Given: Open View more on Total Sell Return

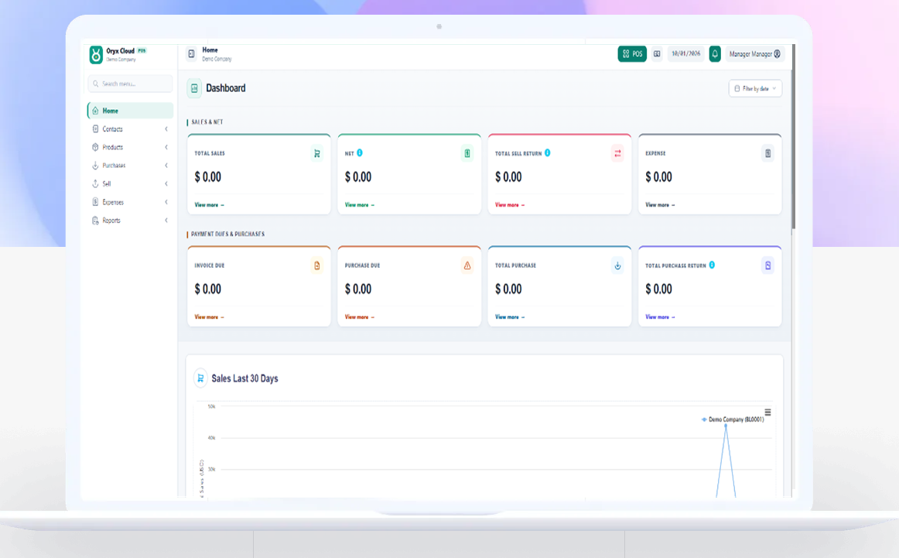Looking at the screenshot, I should (x=510, y=205).
